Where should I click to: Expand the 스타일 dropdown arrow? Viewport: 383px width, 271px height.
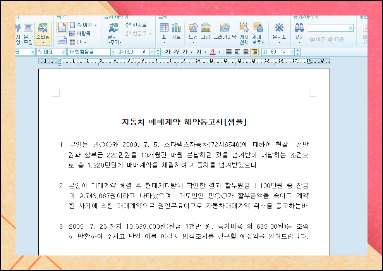tap(43, 43)
